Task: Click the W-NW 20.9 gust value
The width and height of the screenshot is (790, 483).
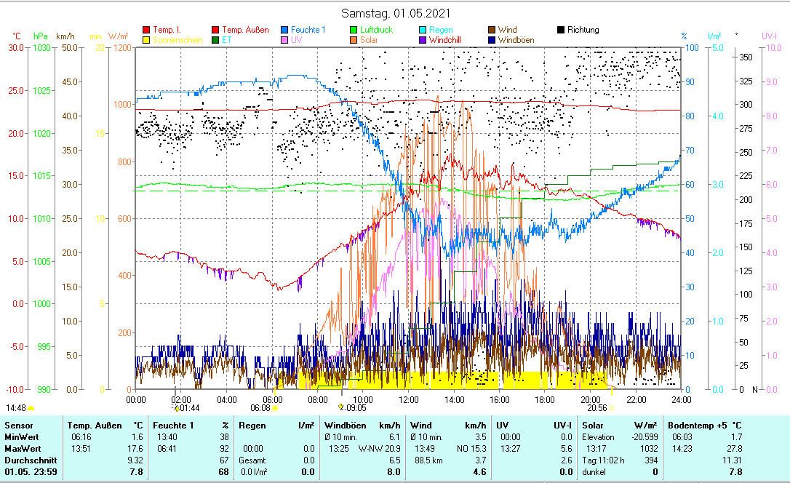Action: click(x=380, y=449)
